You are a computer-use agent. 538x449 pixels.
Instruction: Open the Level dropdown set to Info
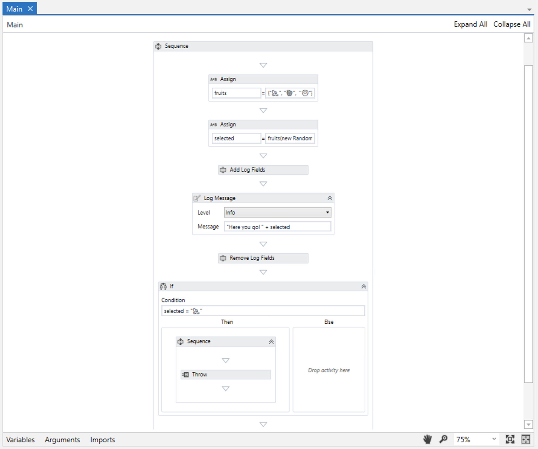click(x=277, y=212)
